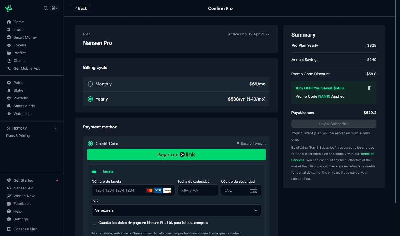Click the Trade arrows icon
400x236 pixels.
(x=9, y=30)
